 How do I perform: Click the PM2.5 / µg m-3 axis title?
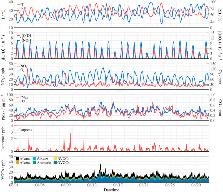[3, 108]
